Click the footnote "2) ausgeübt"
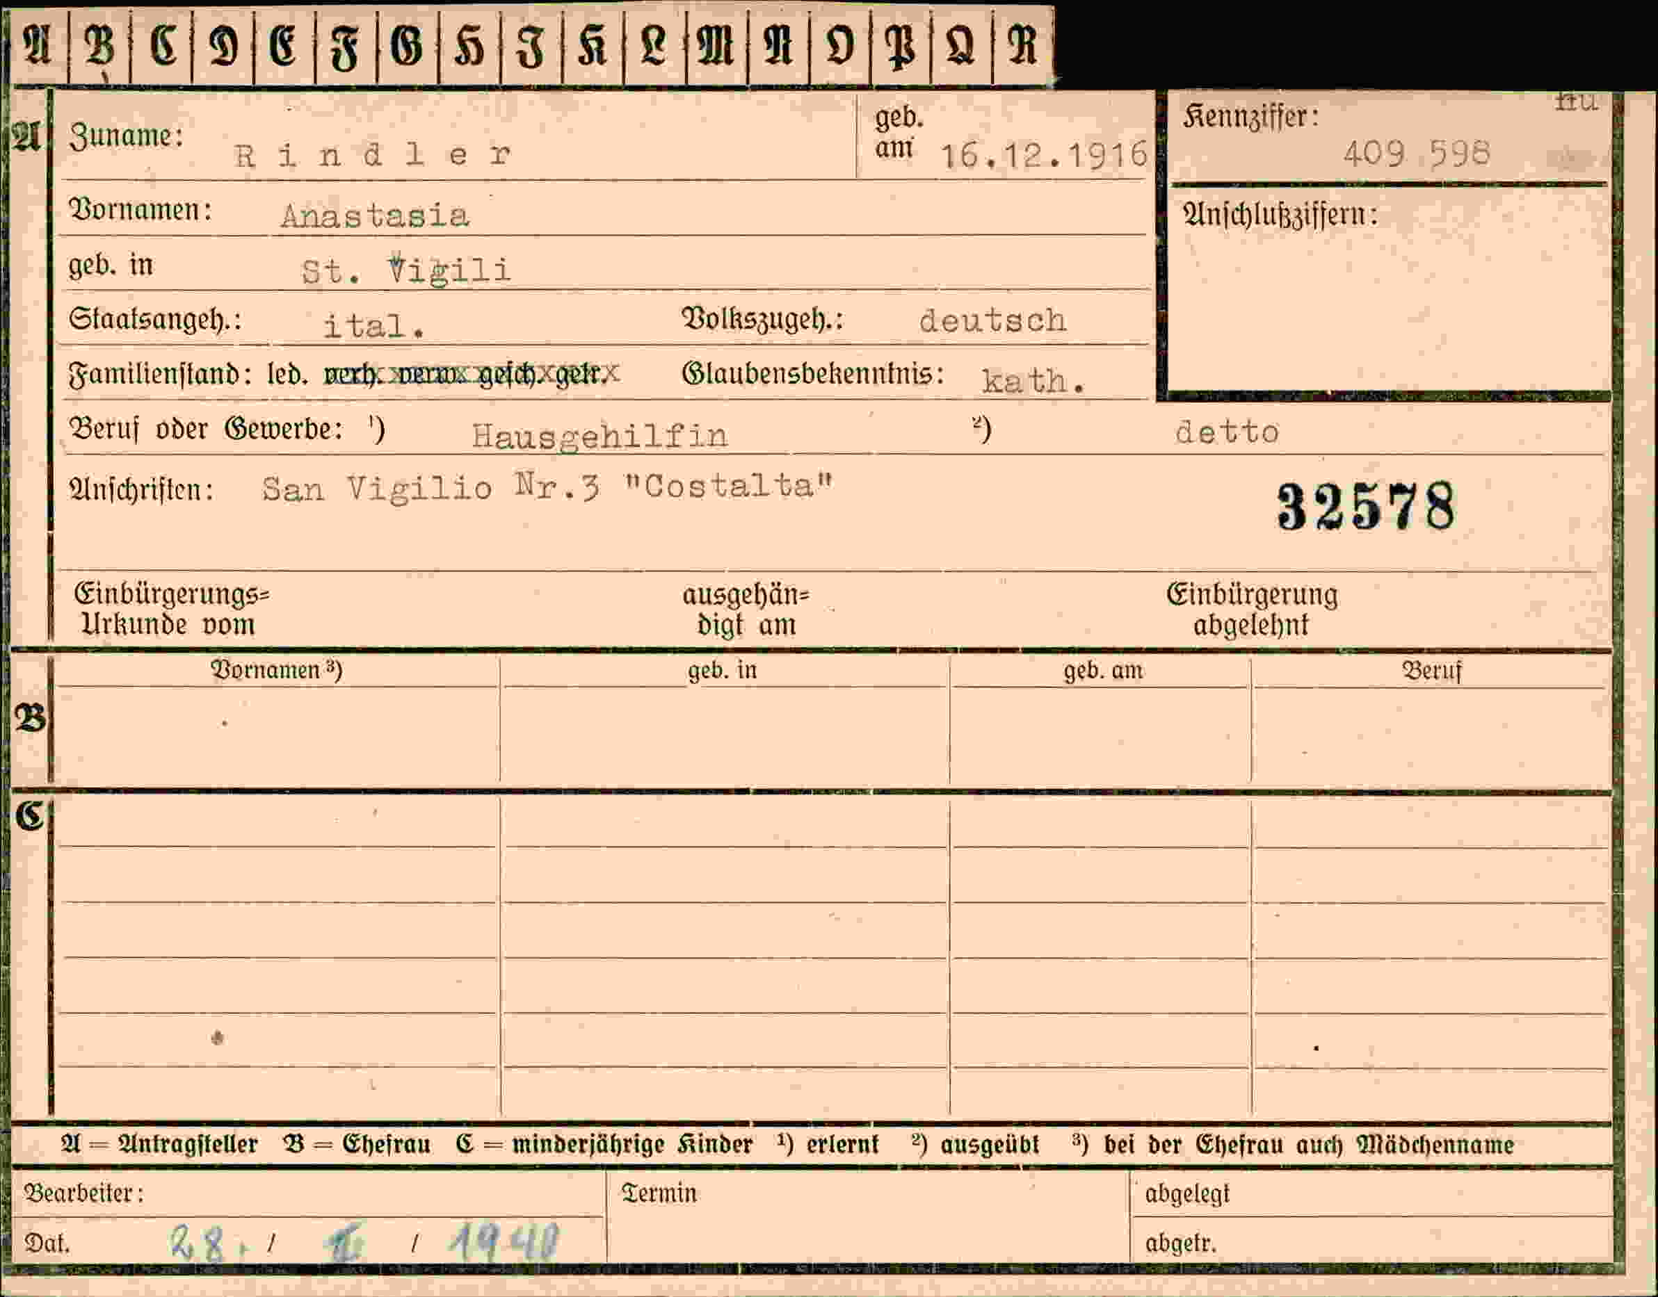Screen dimensions: 1658x1297 point(975,1143)
